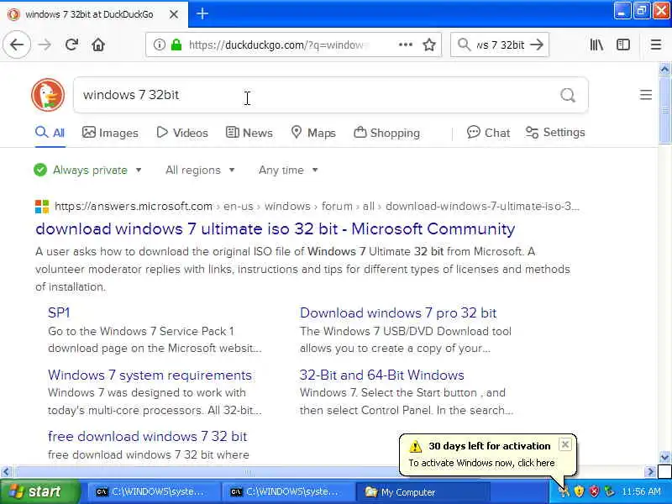Open page actions three-dot menu
672x504 pixels.
pyautogui.click(x=405, y=45)
